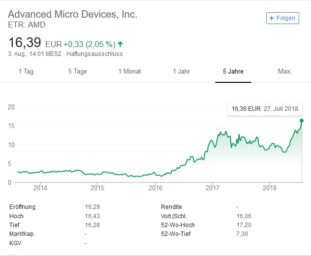Click the 52-Wo-Tief value 7,30
311x256 pixels.
pos(242,234)
